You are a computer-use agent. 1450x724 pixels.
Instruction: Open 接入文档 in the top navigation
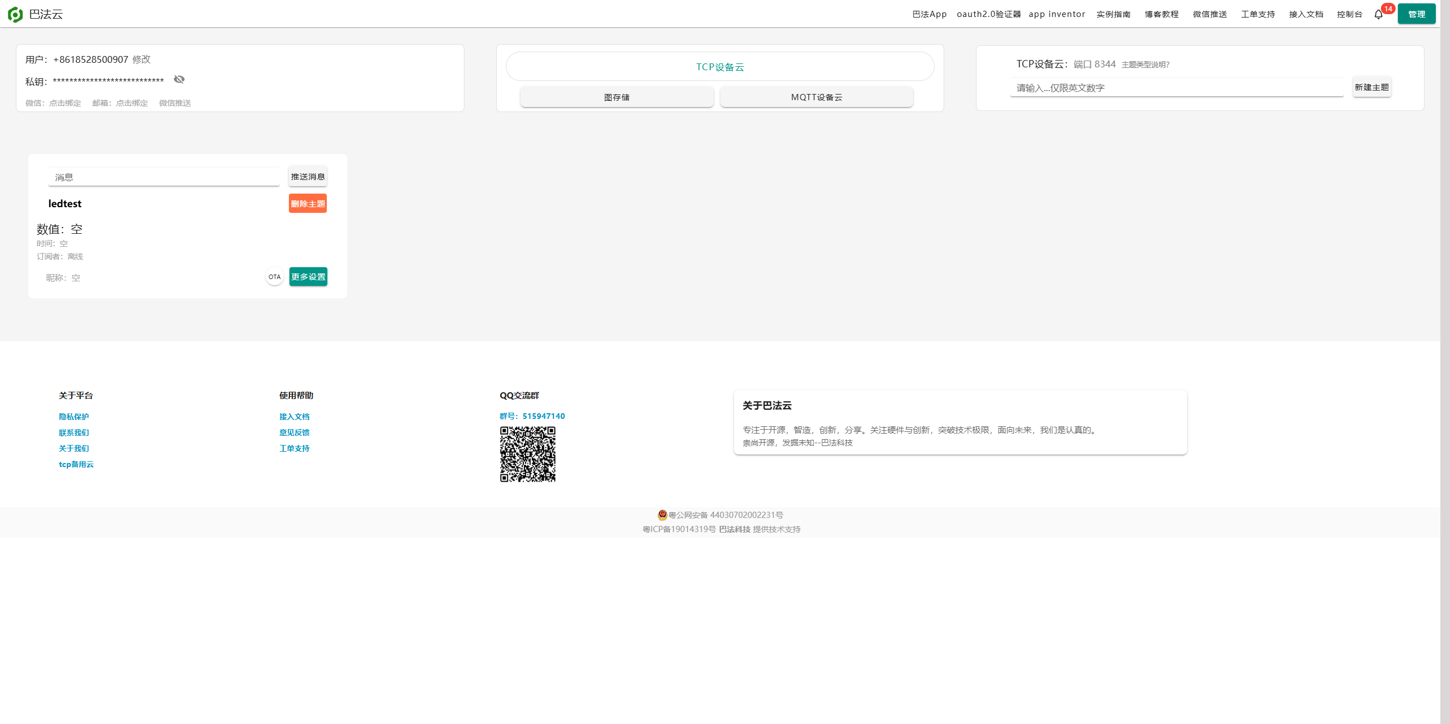(1306, 14)
